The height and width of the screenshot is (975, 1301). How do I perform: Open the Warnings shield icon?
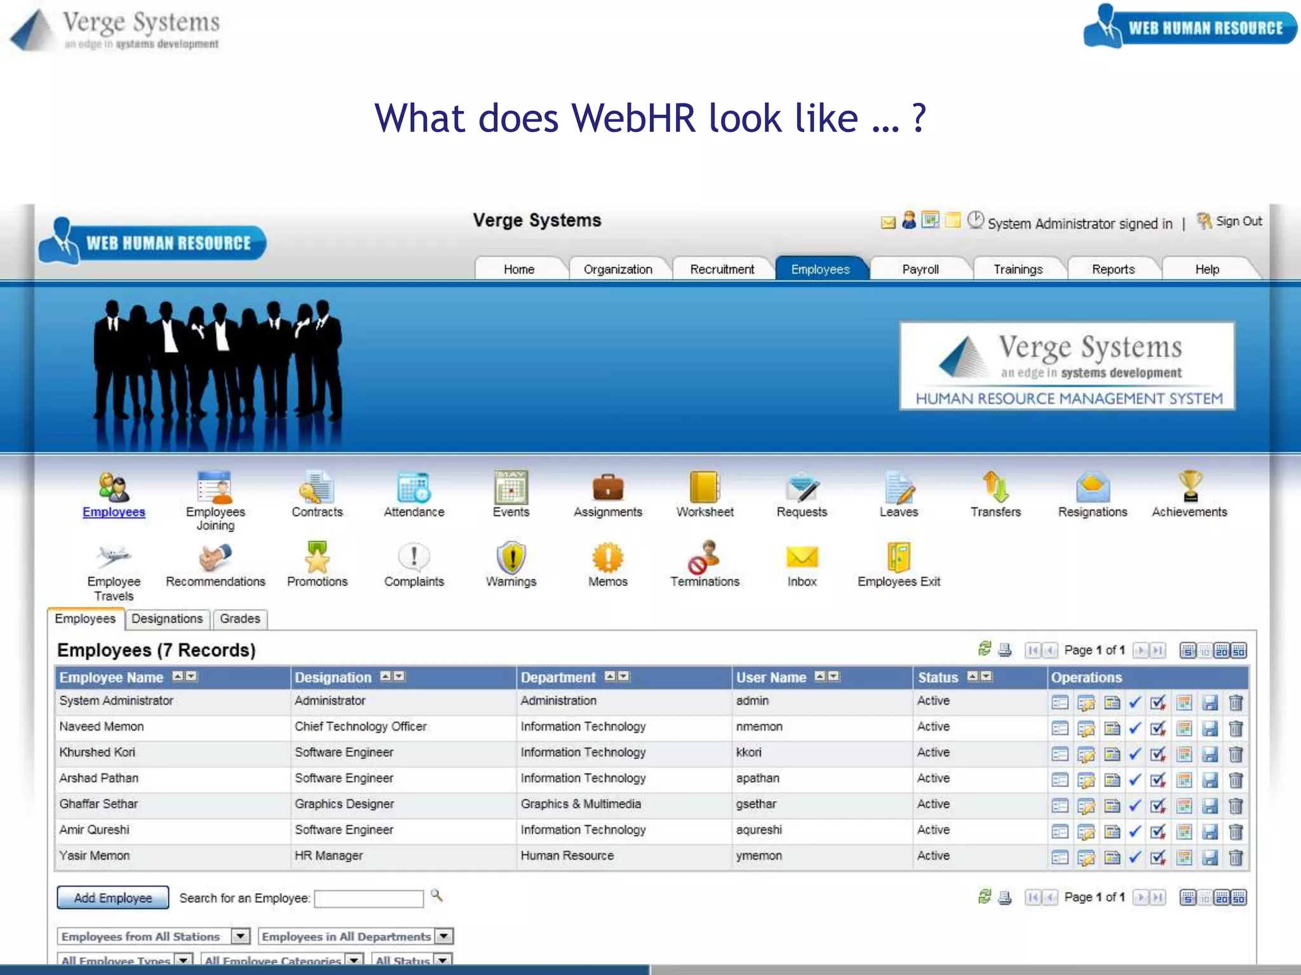tap(511, 557)
